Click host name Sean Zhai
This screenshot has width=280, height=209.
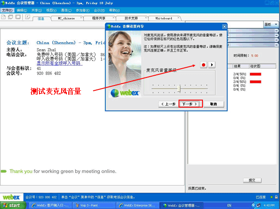[x=46, y=50]
